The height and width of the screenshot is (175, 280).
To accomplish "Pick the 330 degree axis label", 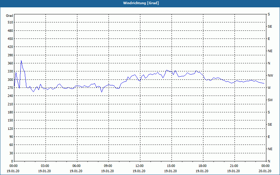I will coord(10,71).
